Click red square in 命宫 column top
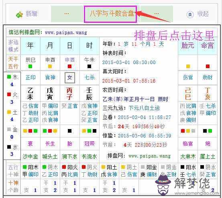 pyautogui.click(x=208, y=66)
